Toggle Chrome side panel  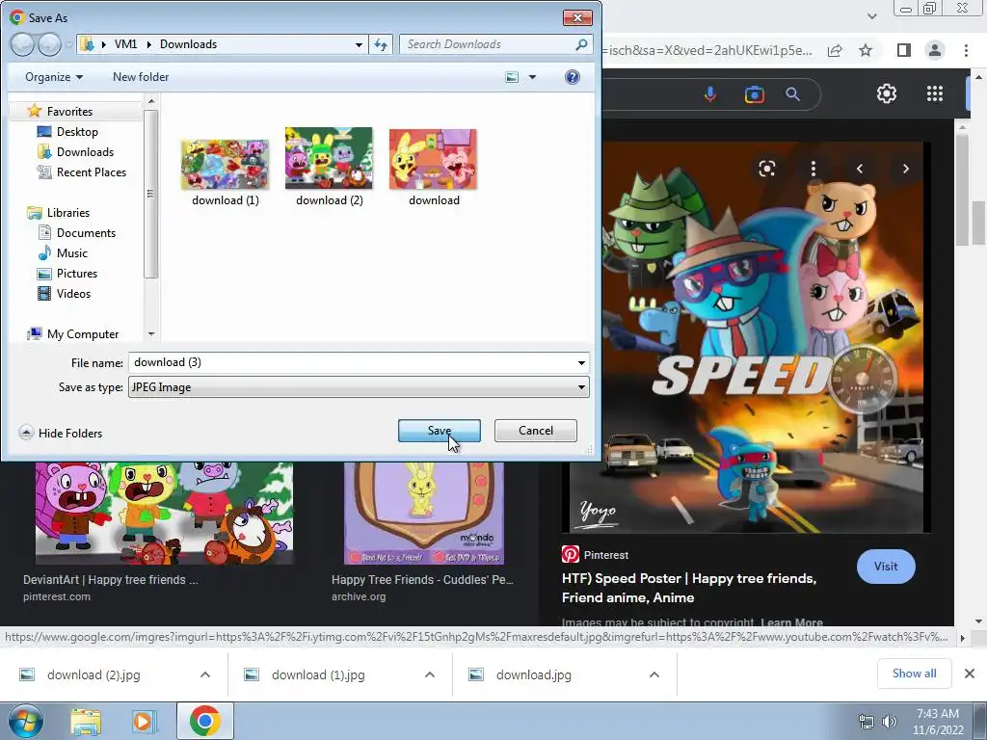pos(904,50)
